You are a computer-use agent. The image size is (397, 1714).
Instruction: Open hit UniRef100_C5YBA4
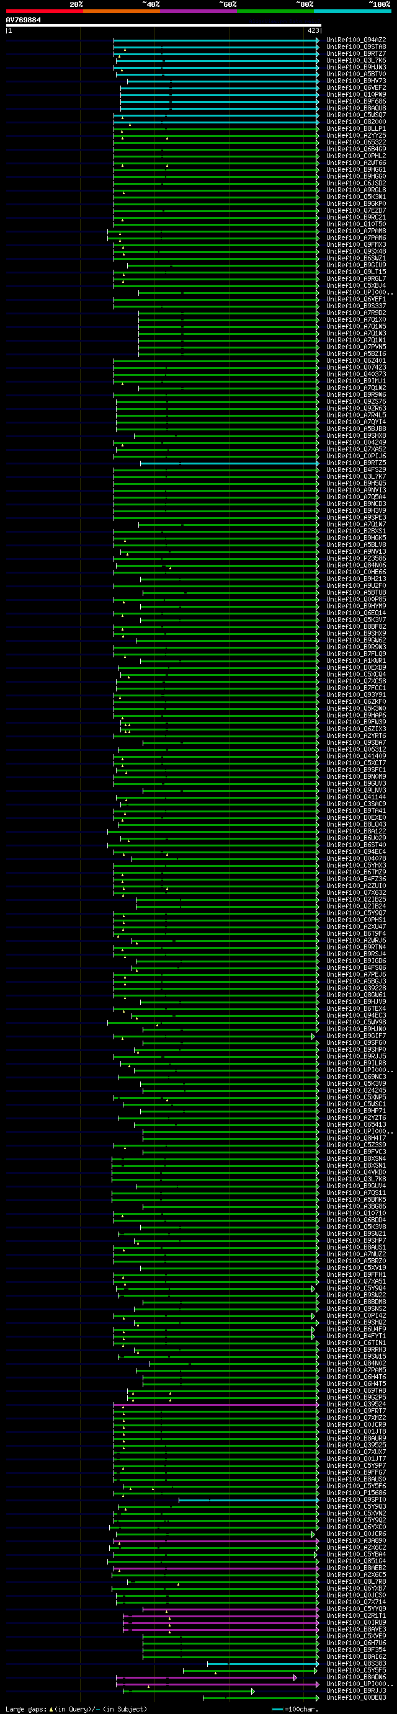pos(355,1554)
